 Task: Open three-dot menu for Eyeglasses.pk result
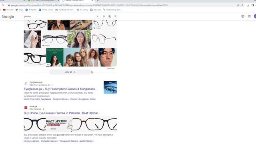(x=52, y=85)
